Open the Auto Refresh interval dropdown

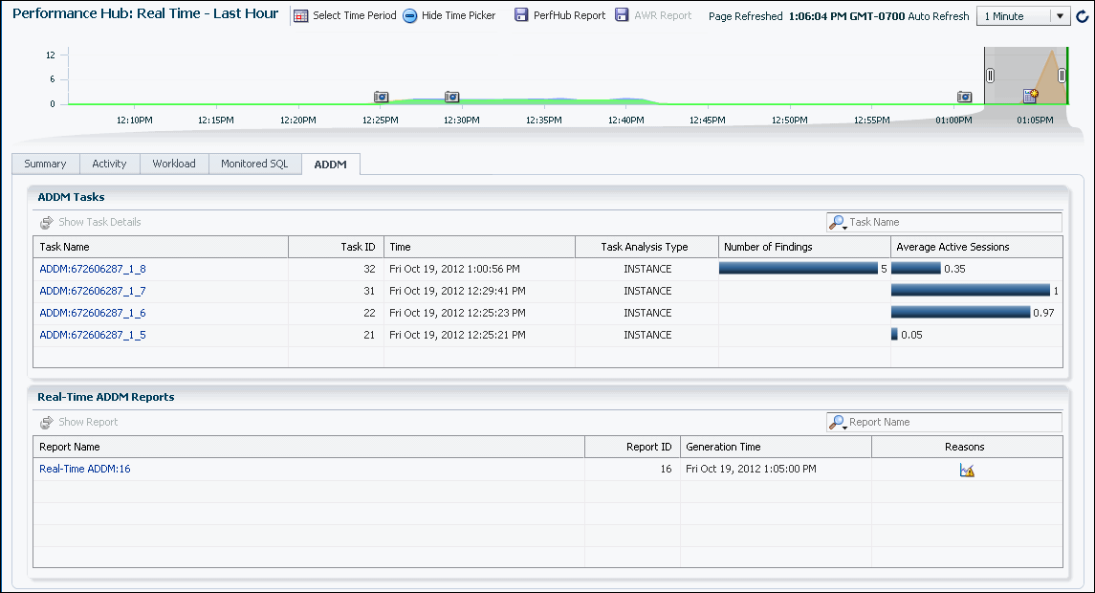[x=1058, y=15]
